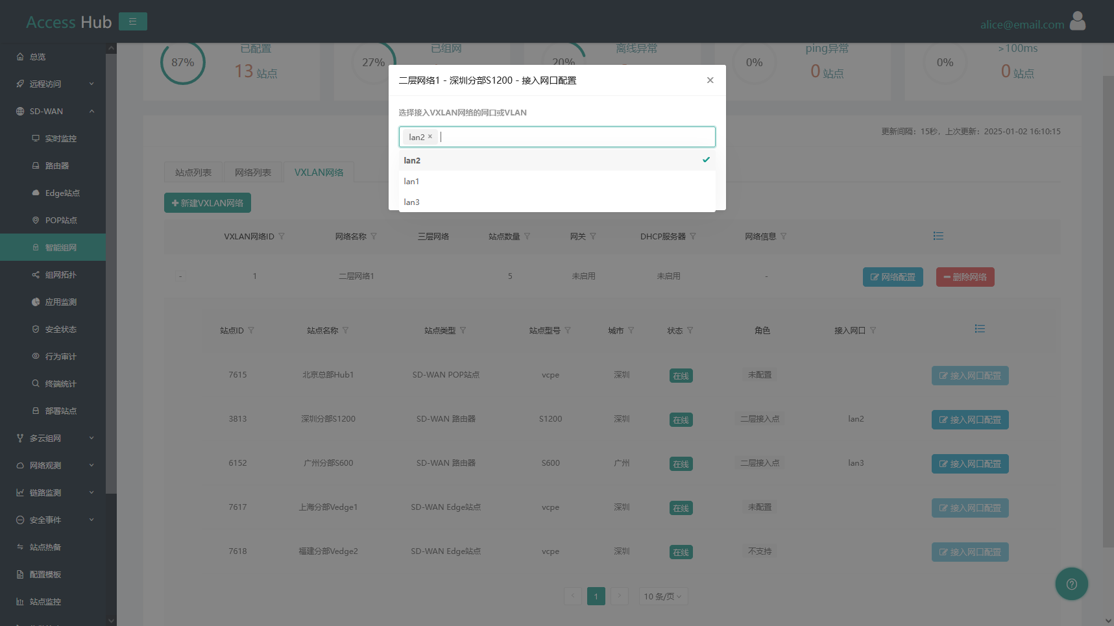Switch to the 网络列表 tab

click(253, 172)
